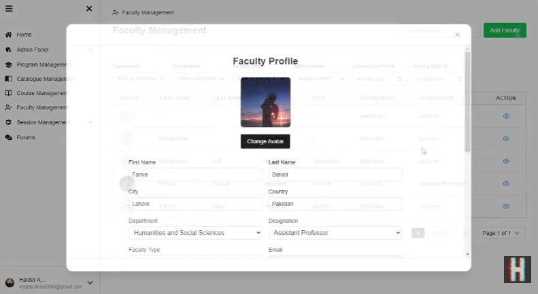Click the hamburger menu icon
The width and height of the screenshot is (538, 294).
click(x=9, y=9)
